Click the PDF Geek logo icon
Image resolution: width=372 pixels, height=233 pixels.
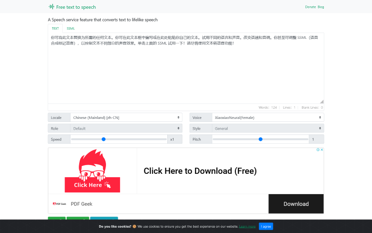coord(59,204)
